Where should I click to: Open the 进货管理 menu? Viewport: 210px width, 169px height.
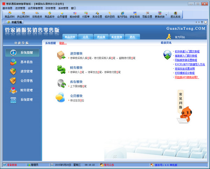(20, 8)
